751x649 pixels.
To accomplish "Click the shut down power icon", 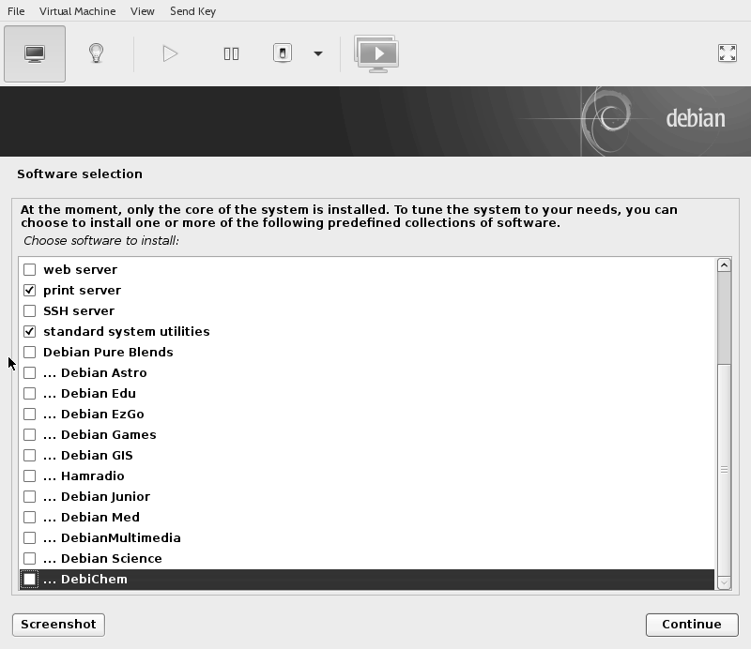I will [x=283, y=53].
